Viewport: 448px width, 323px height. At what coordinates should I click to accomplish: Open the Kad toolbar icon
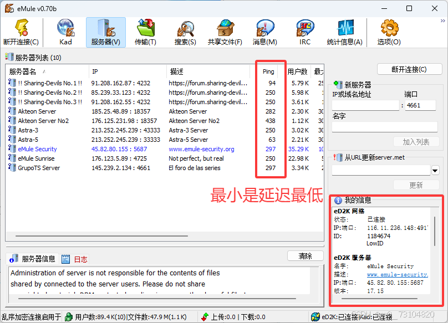(66, 32)
